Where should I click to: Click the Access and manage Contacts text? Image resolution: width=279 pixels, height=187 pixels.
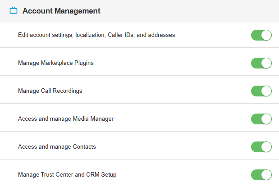tap(57, 147)
